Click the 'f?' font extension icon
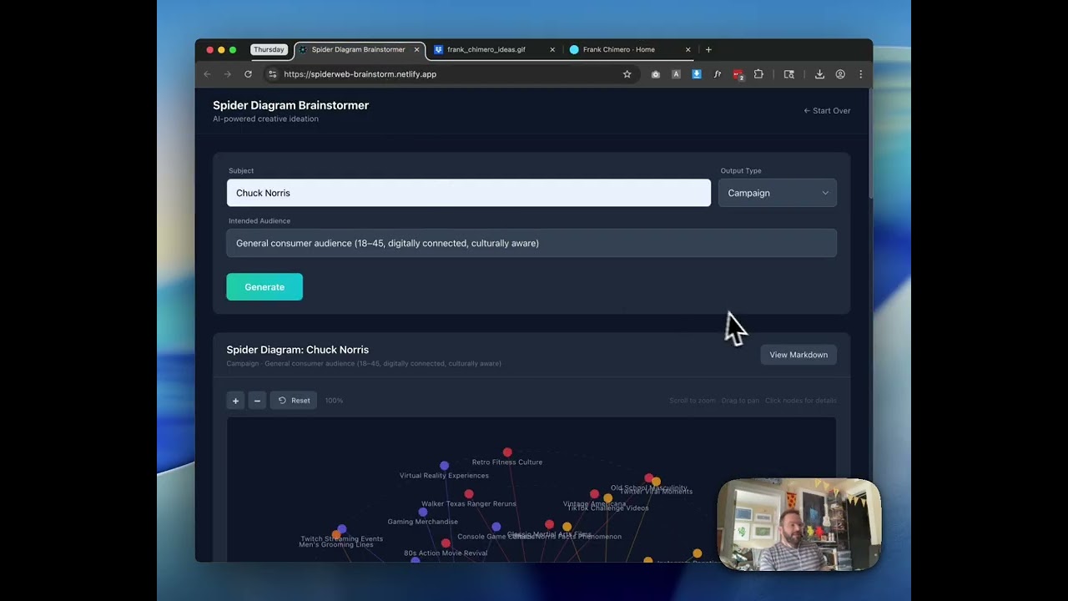1068x601 pixels. click(x=718, y=74)
